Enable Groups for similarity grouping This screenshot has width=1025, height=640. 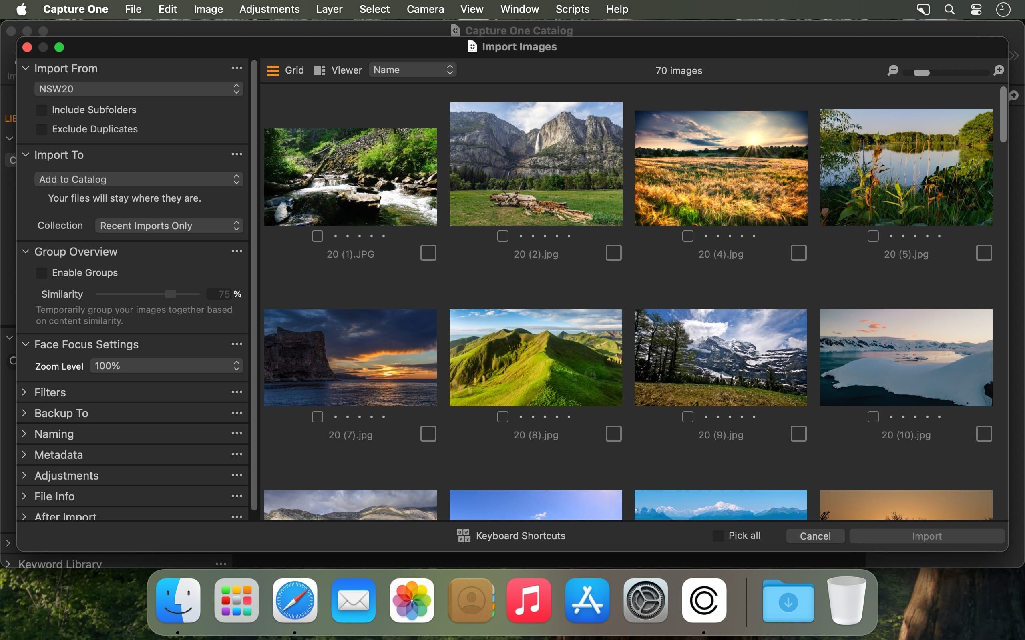[x=41, y=272]
